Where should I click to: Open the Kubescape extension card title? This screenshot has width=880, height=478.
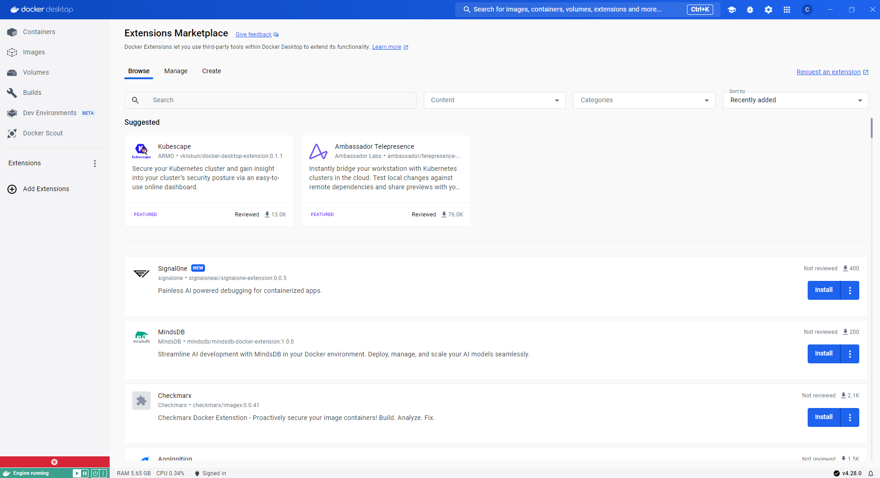174,146
